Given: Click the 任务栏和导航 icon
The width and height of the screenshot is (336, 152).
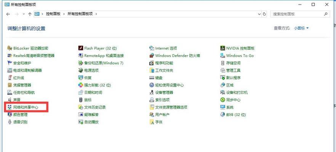Looking at the screenshot, I should click(10, 93).
